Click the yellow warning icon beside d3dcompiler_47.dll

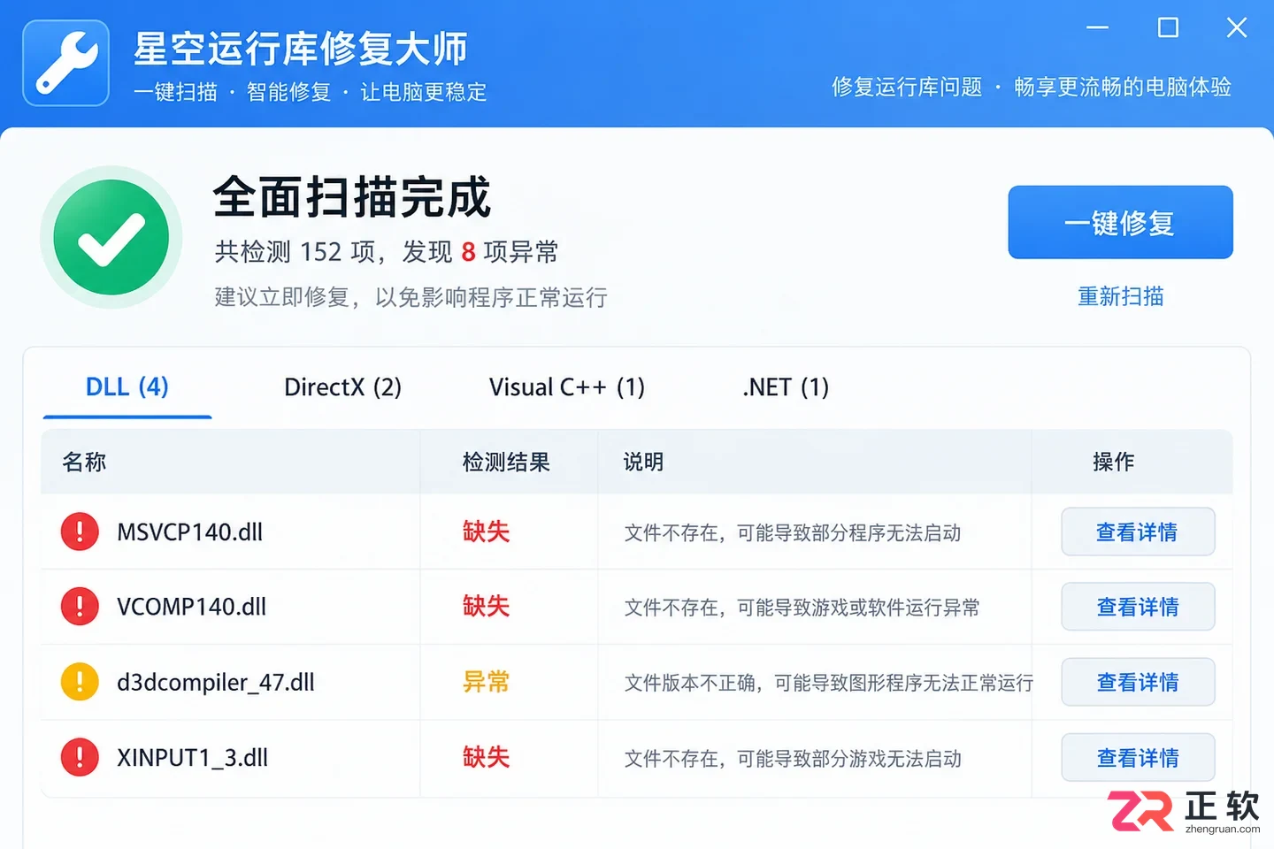coord(80,682)
